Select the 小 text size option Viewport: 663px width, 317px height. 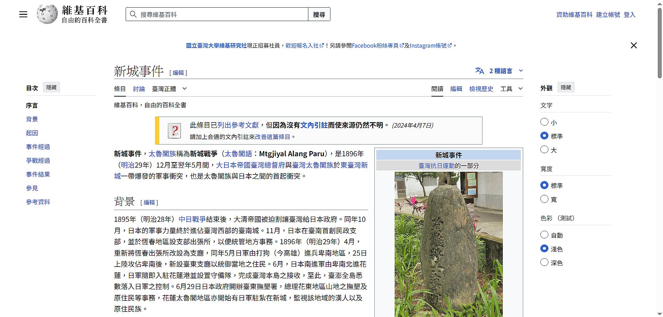(x=544, y=122)
